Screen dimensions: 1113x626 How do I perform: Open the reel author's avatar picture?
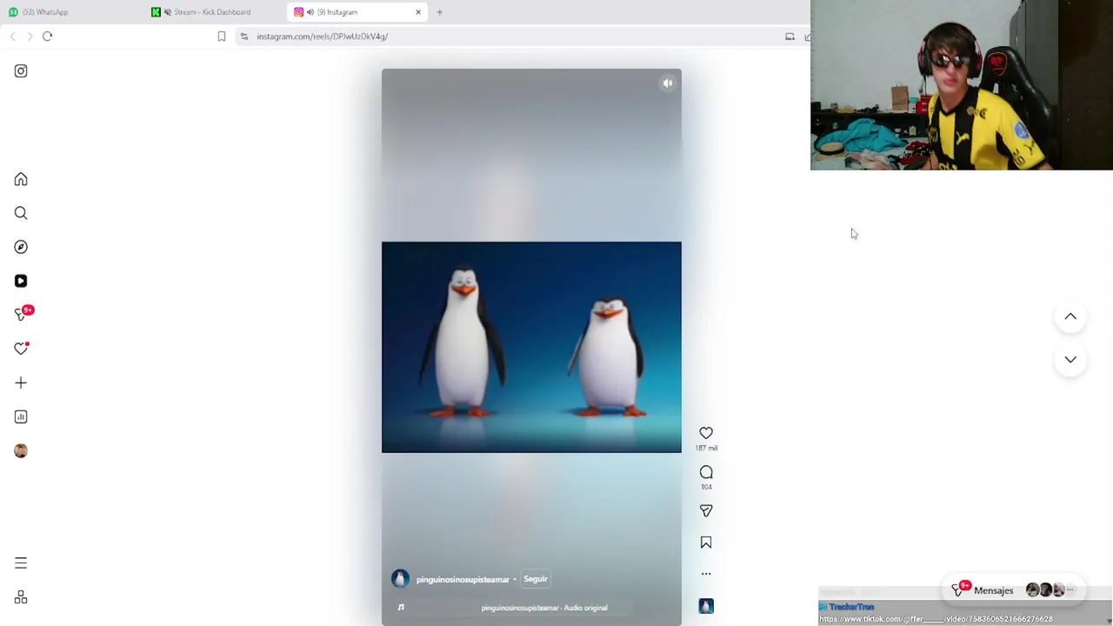400,579
